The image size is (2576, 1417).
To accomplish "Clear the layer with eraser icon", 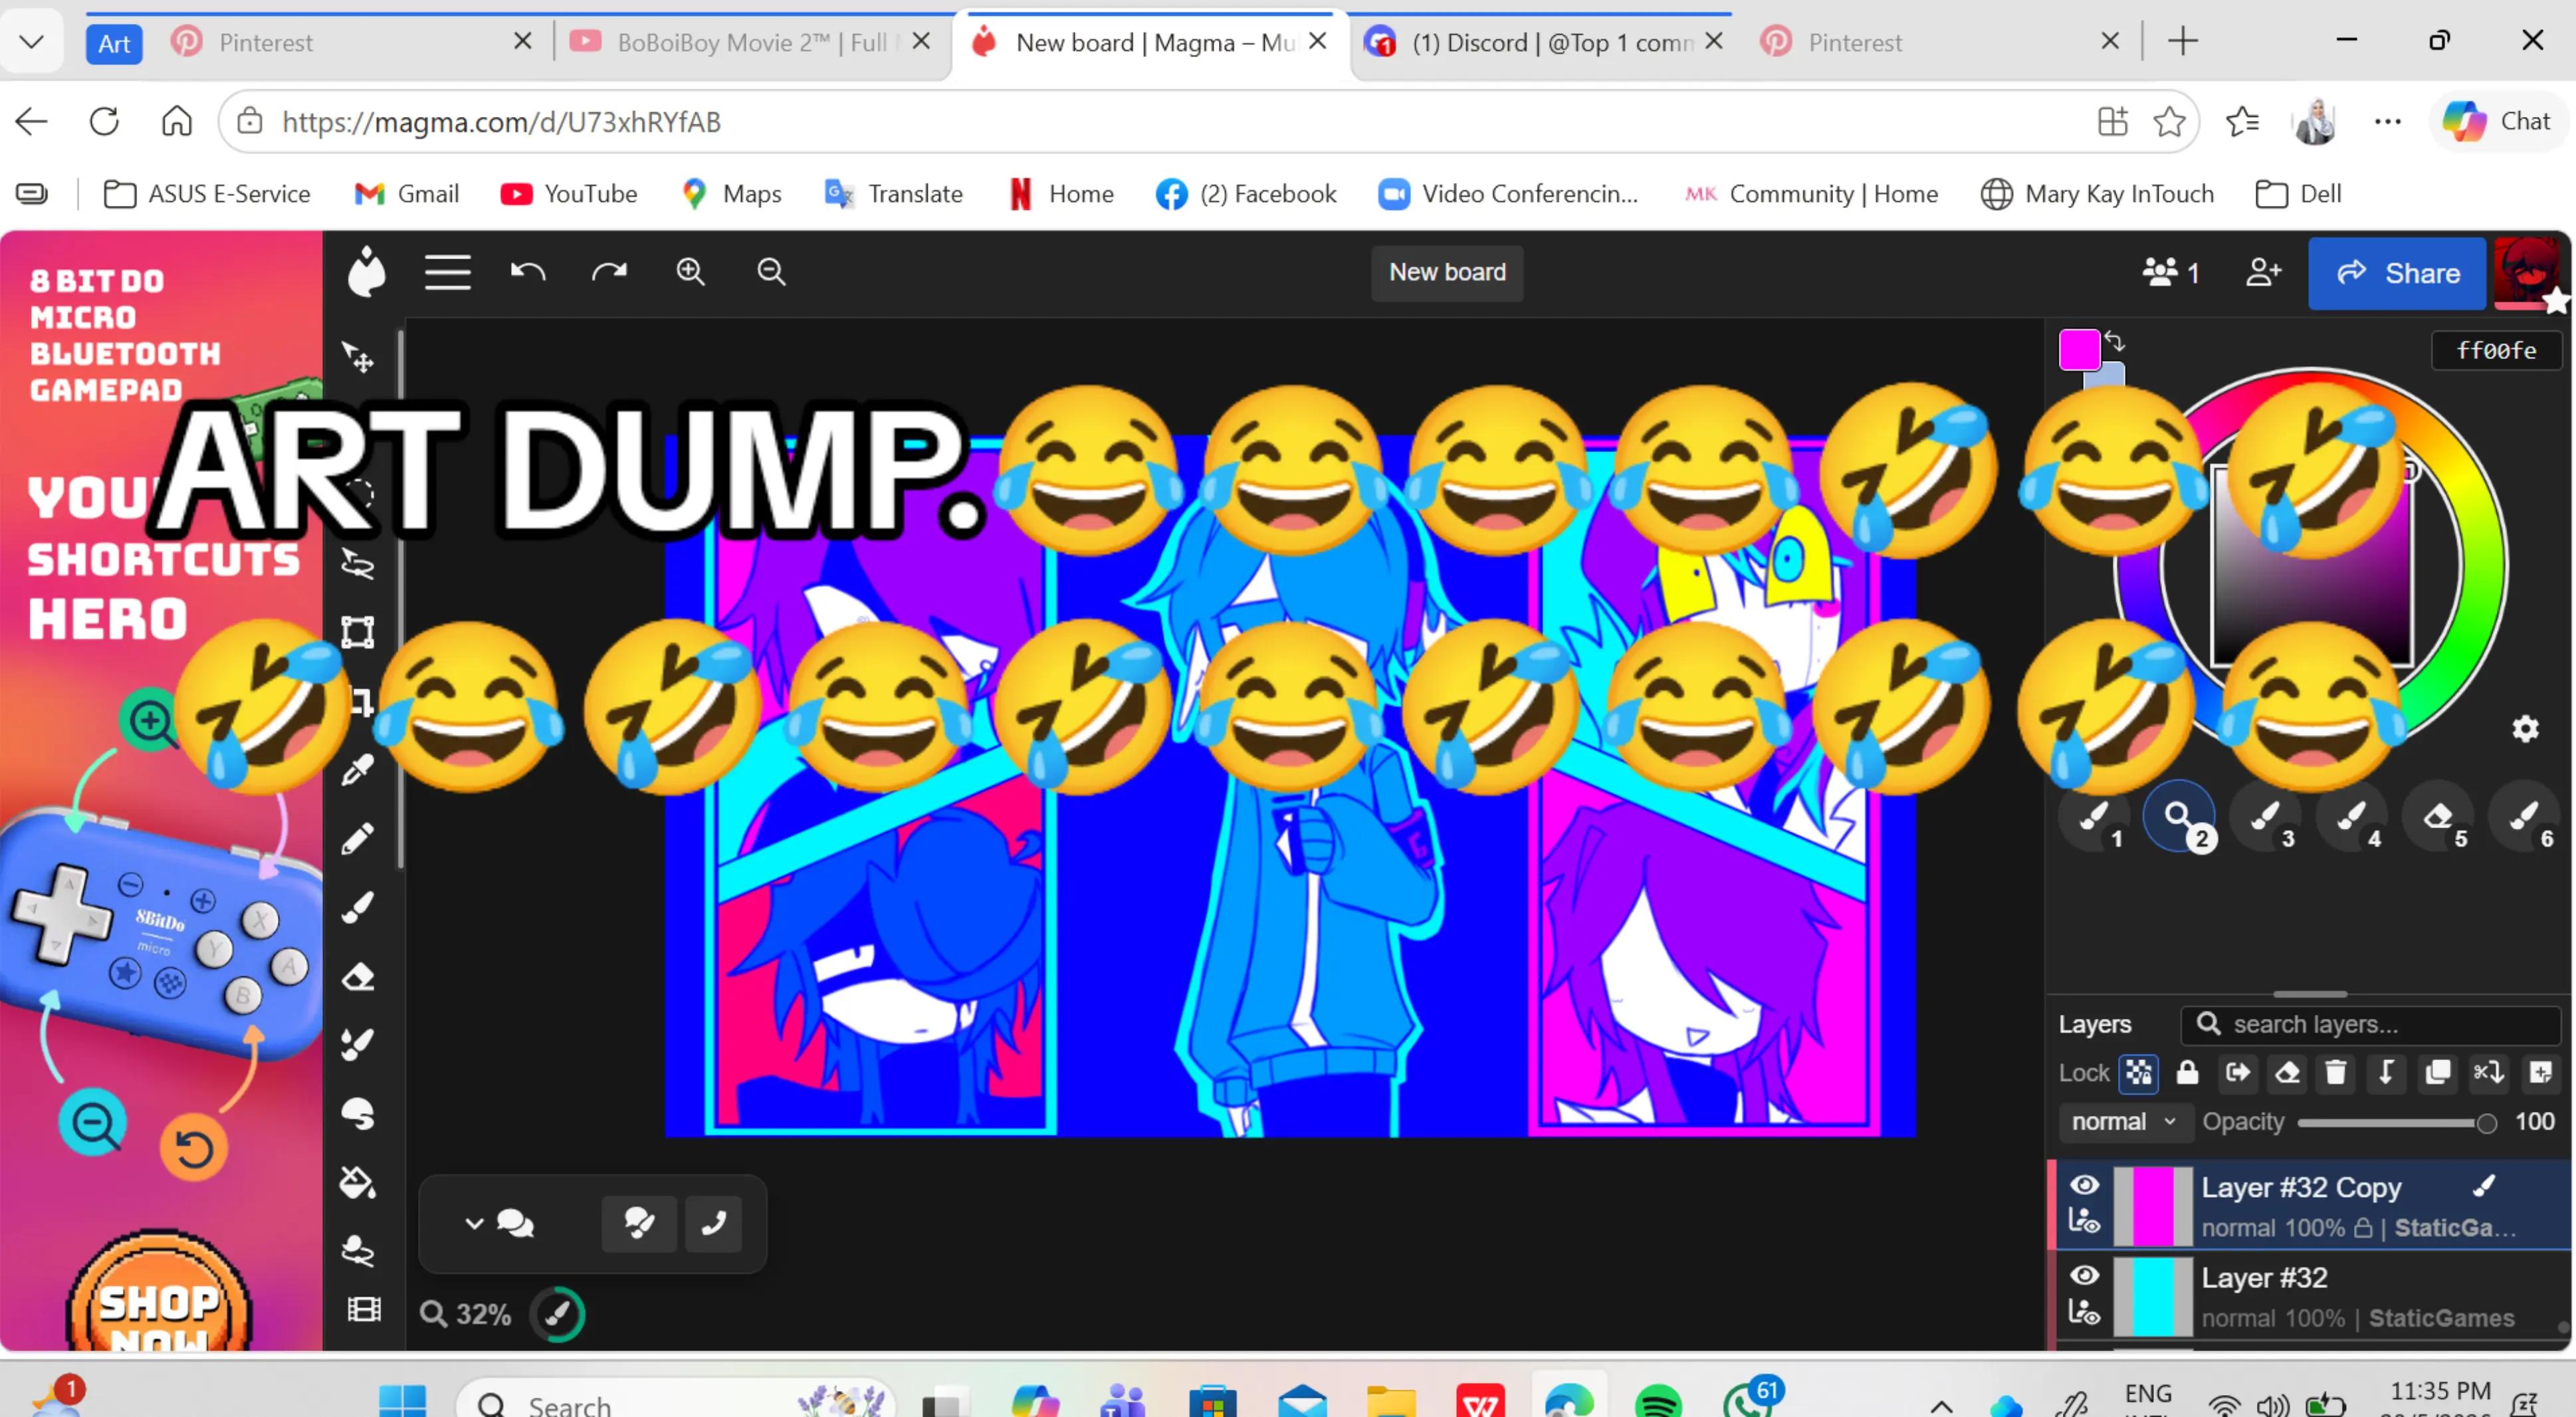I will tap(2287, 1073).
